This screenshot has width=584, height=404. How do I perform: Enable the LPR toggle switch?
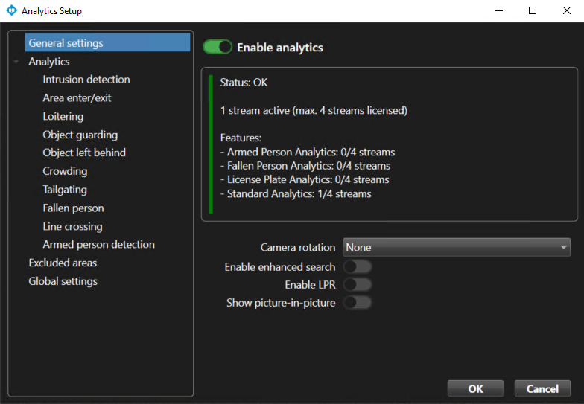pyautogui.click(x=357, y=285)
